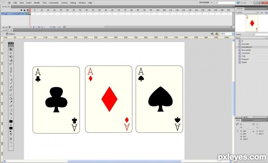This screenshot has width=268, height=163.
Task: Toggle Layer 1 visibility dot
Action: coord(21,13)
